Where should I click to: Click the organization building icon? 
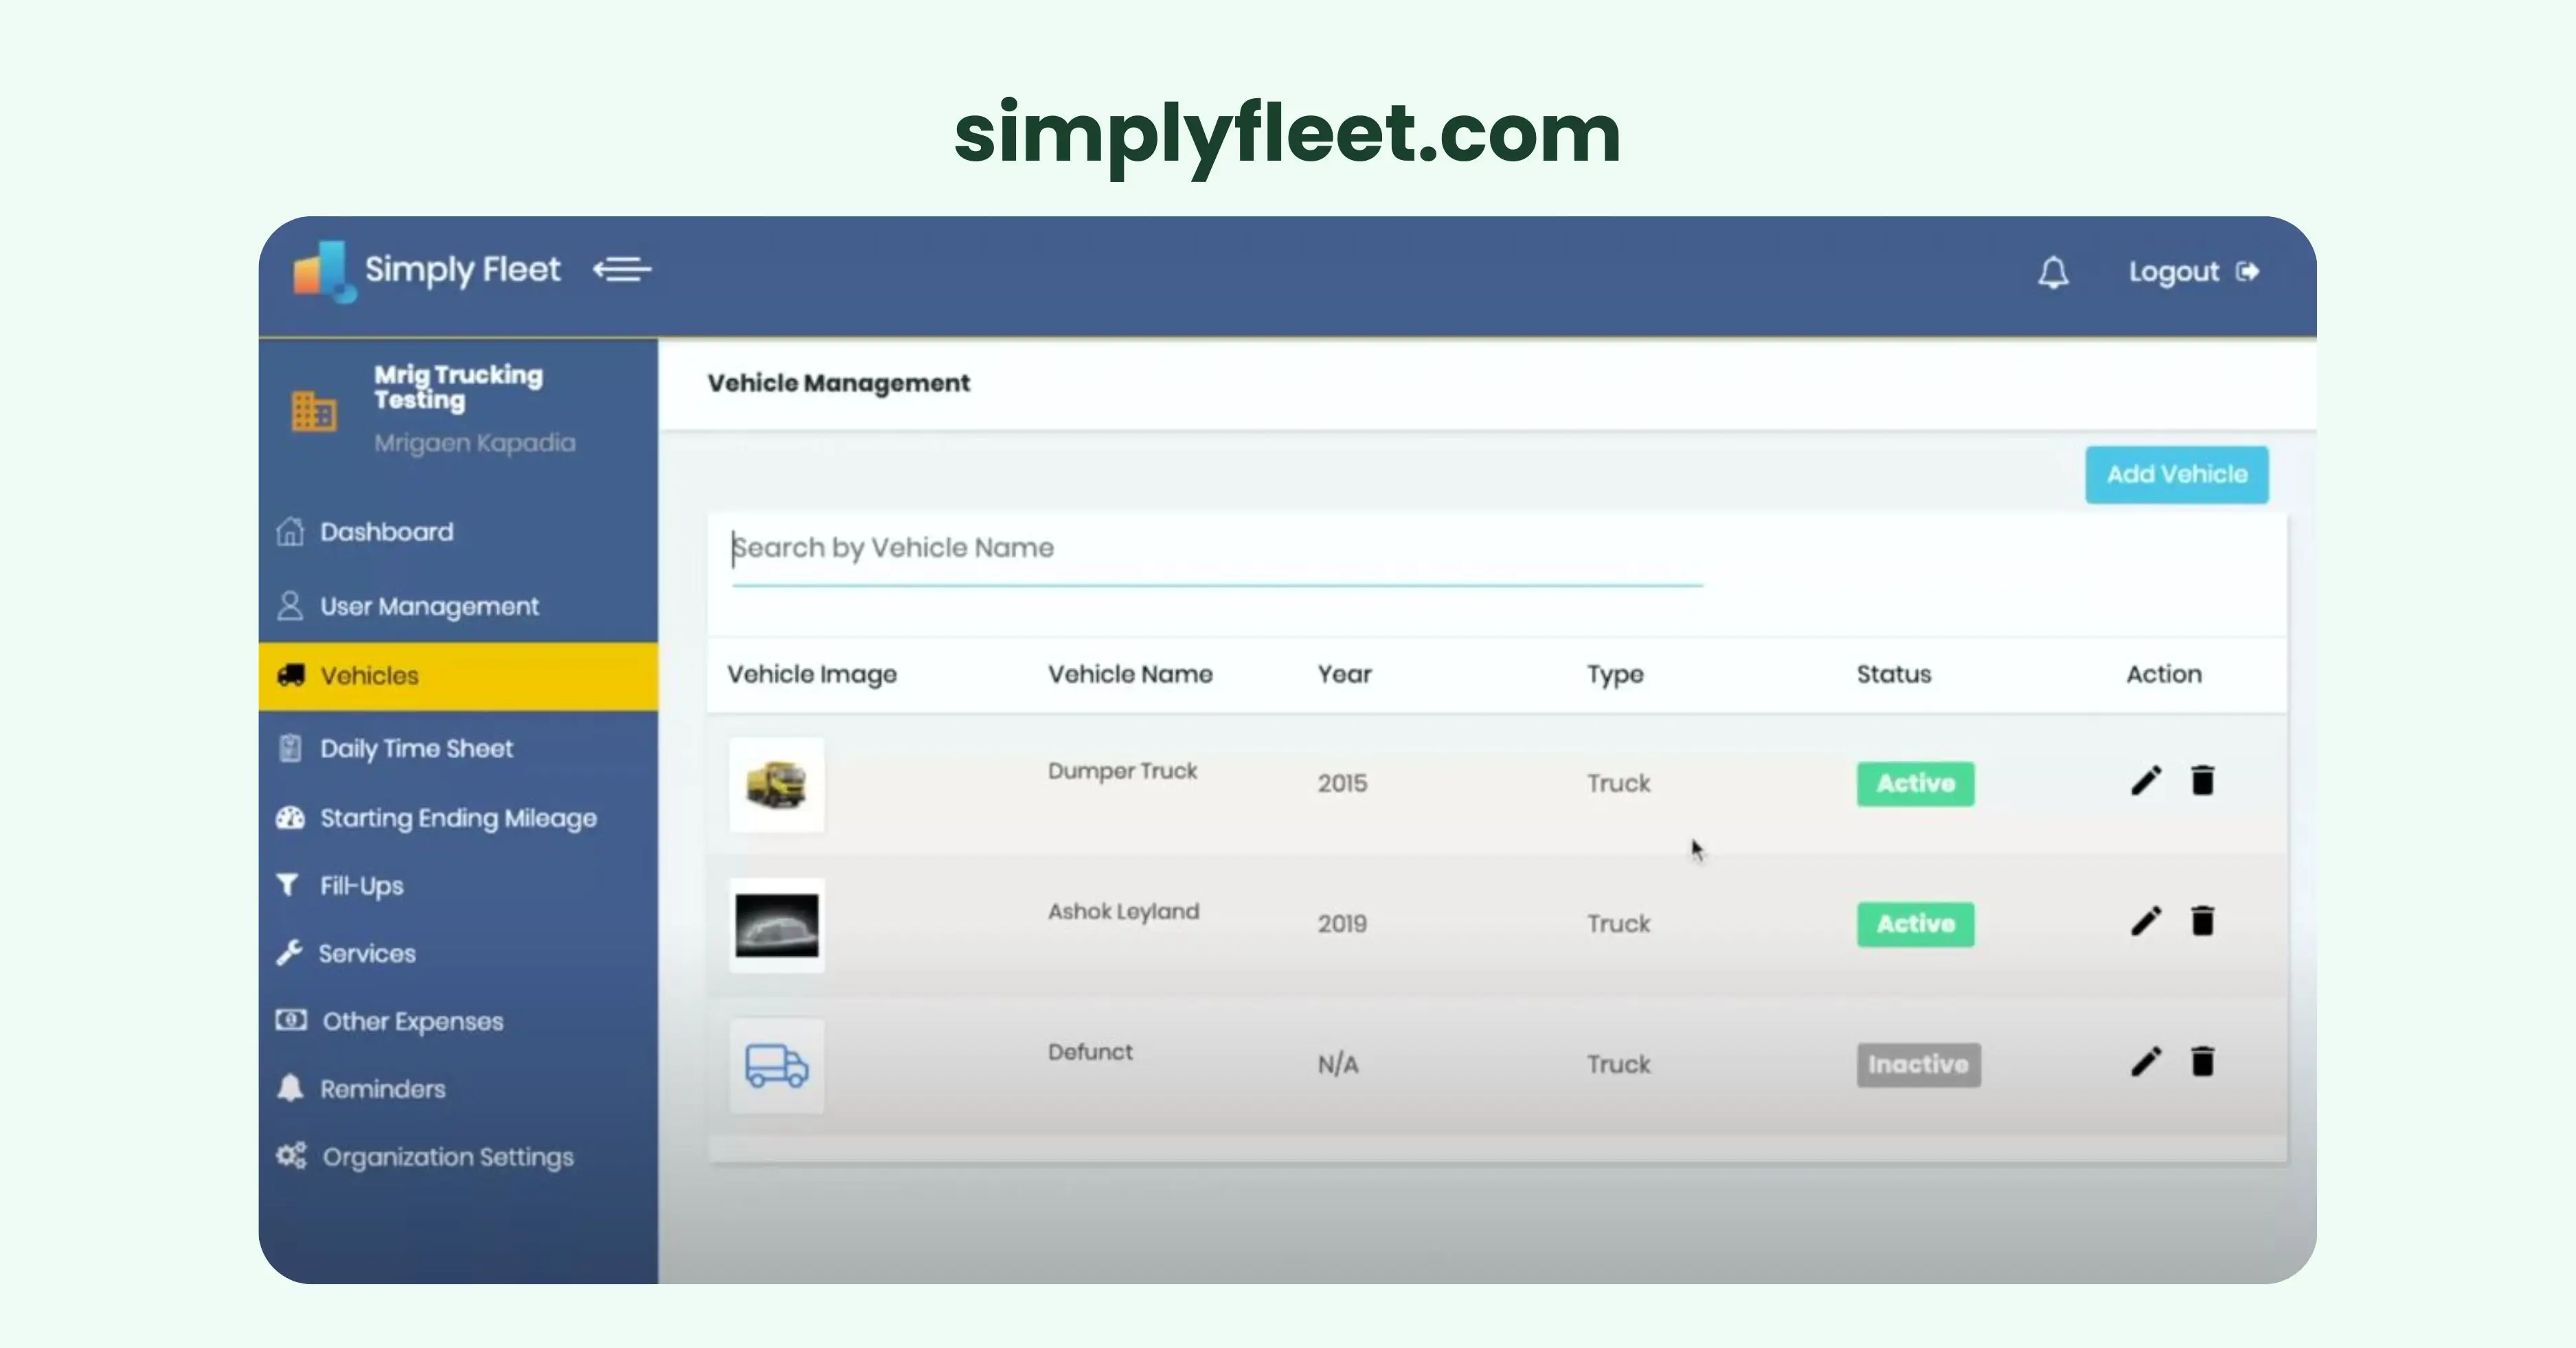(x=314, y=411)
